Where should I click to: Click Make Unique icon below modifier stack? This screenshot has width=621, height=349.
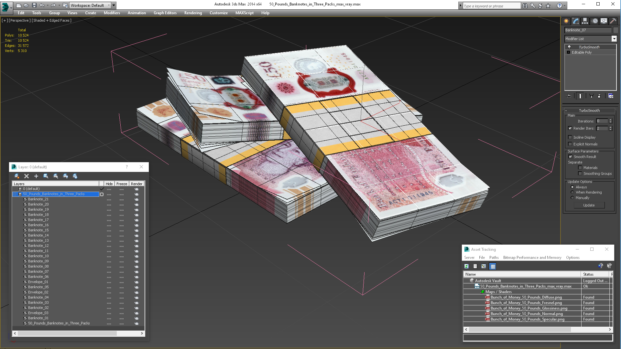tap(591, 96)
